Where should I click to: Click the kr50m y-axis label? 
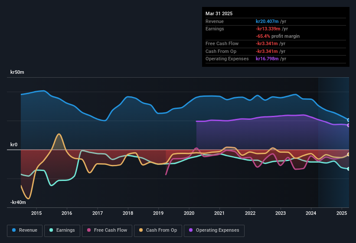coord(17,72)
